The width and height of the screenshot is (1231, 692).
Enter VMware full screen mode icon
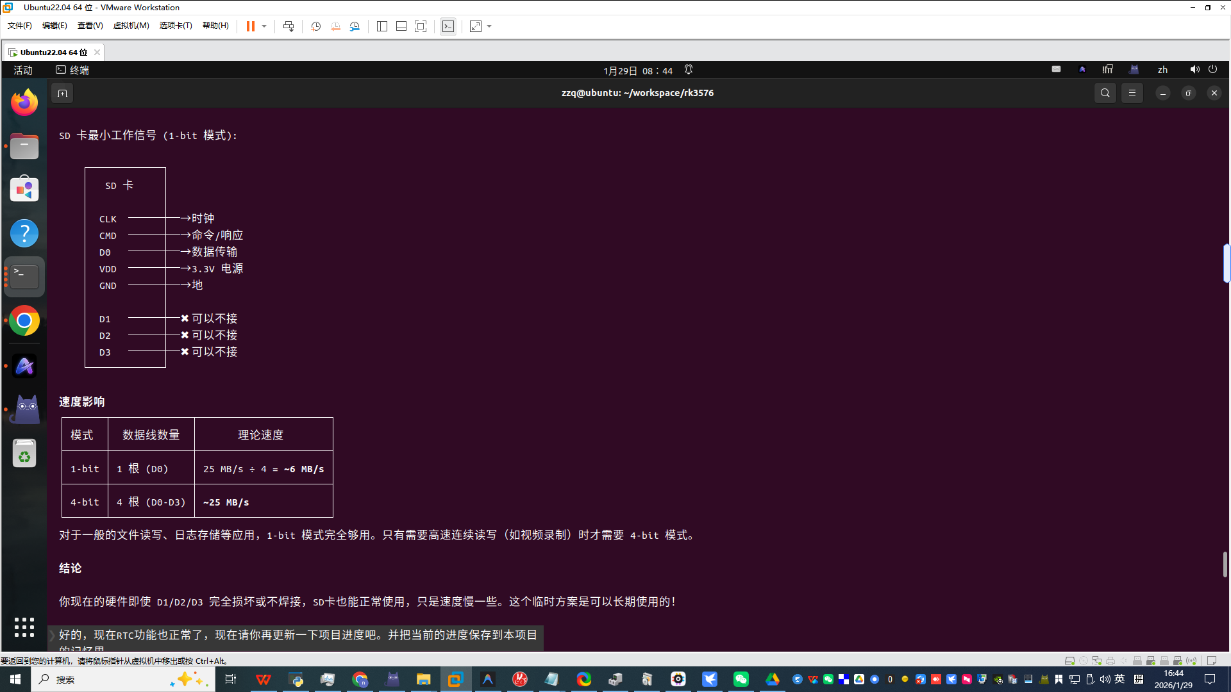(x=421, y=26)
